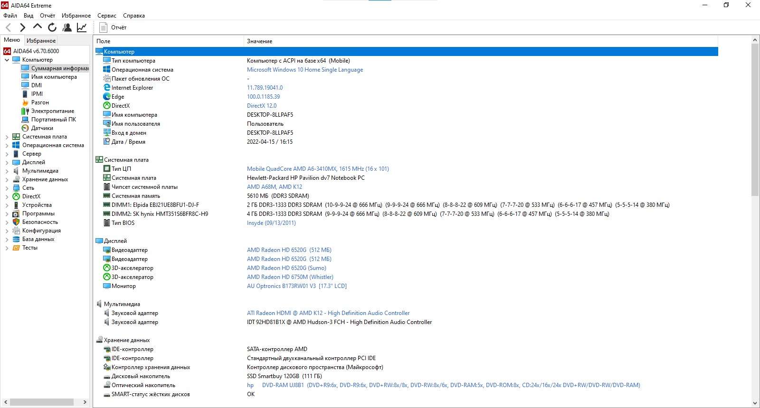Open the Отчёт menu in the menu bar

click(x=47, y=16)
